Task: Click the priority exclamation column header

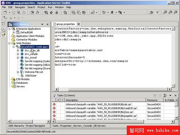Action: tap(62, 100)
